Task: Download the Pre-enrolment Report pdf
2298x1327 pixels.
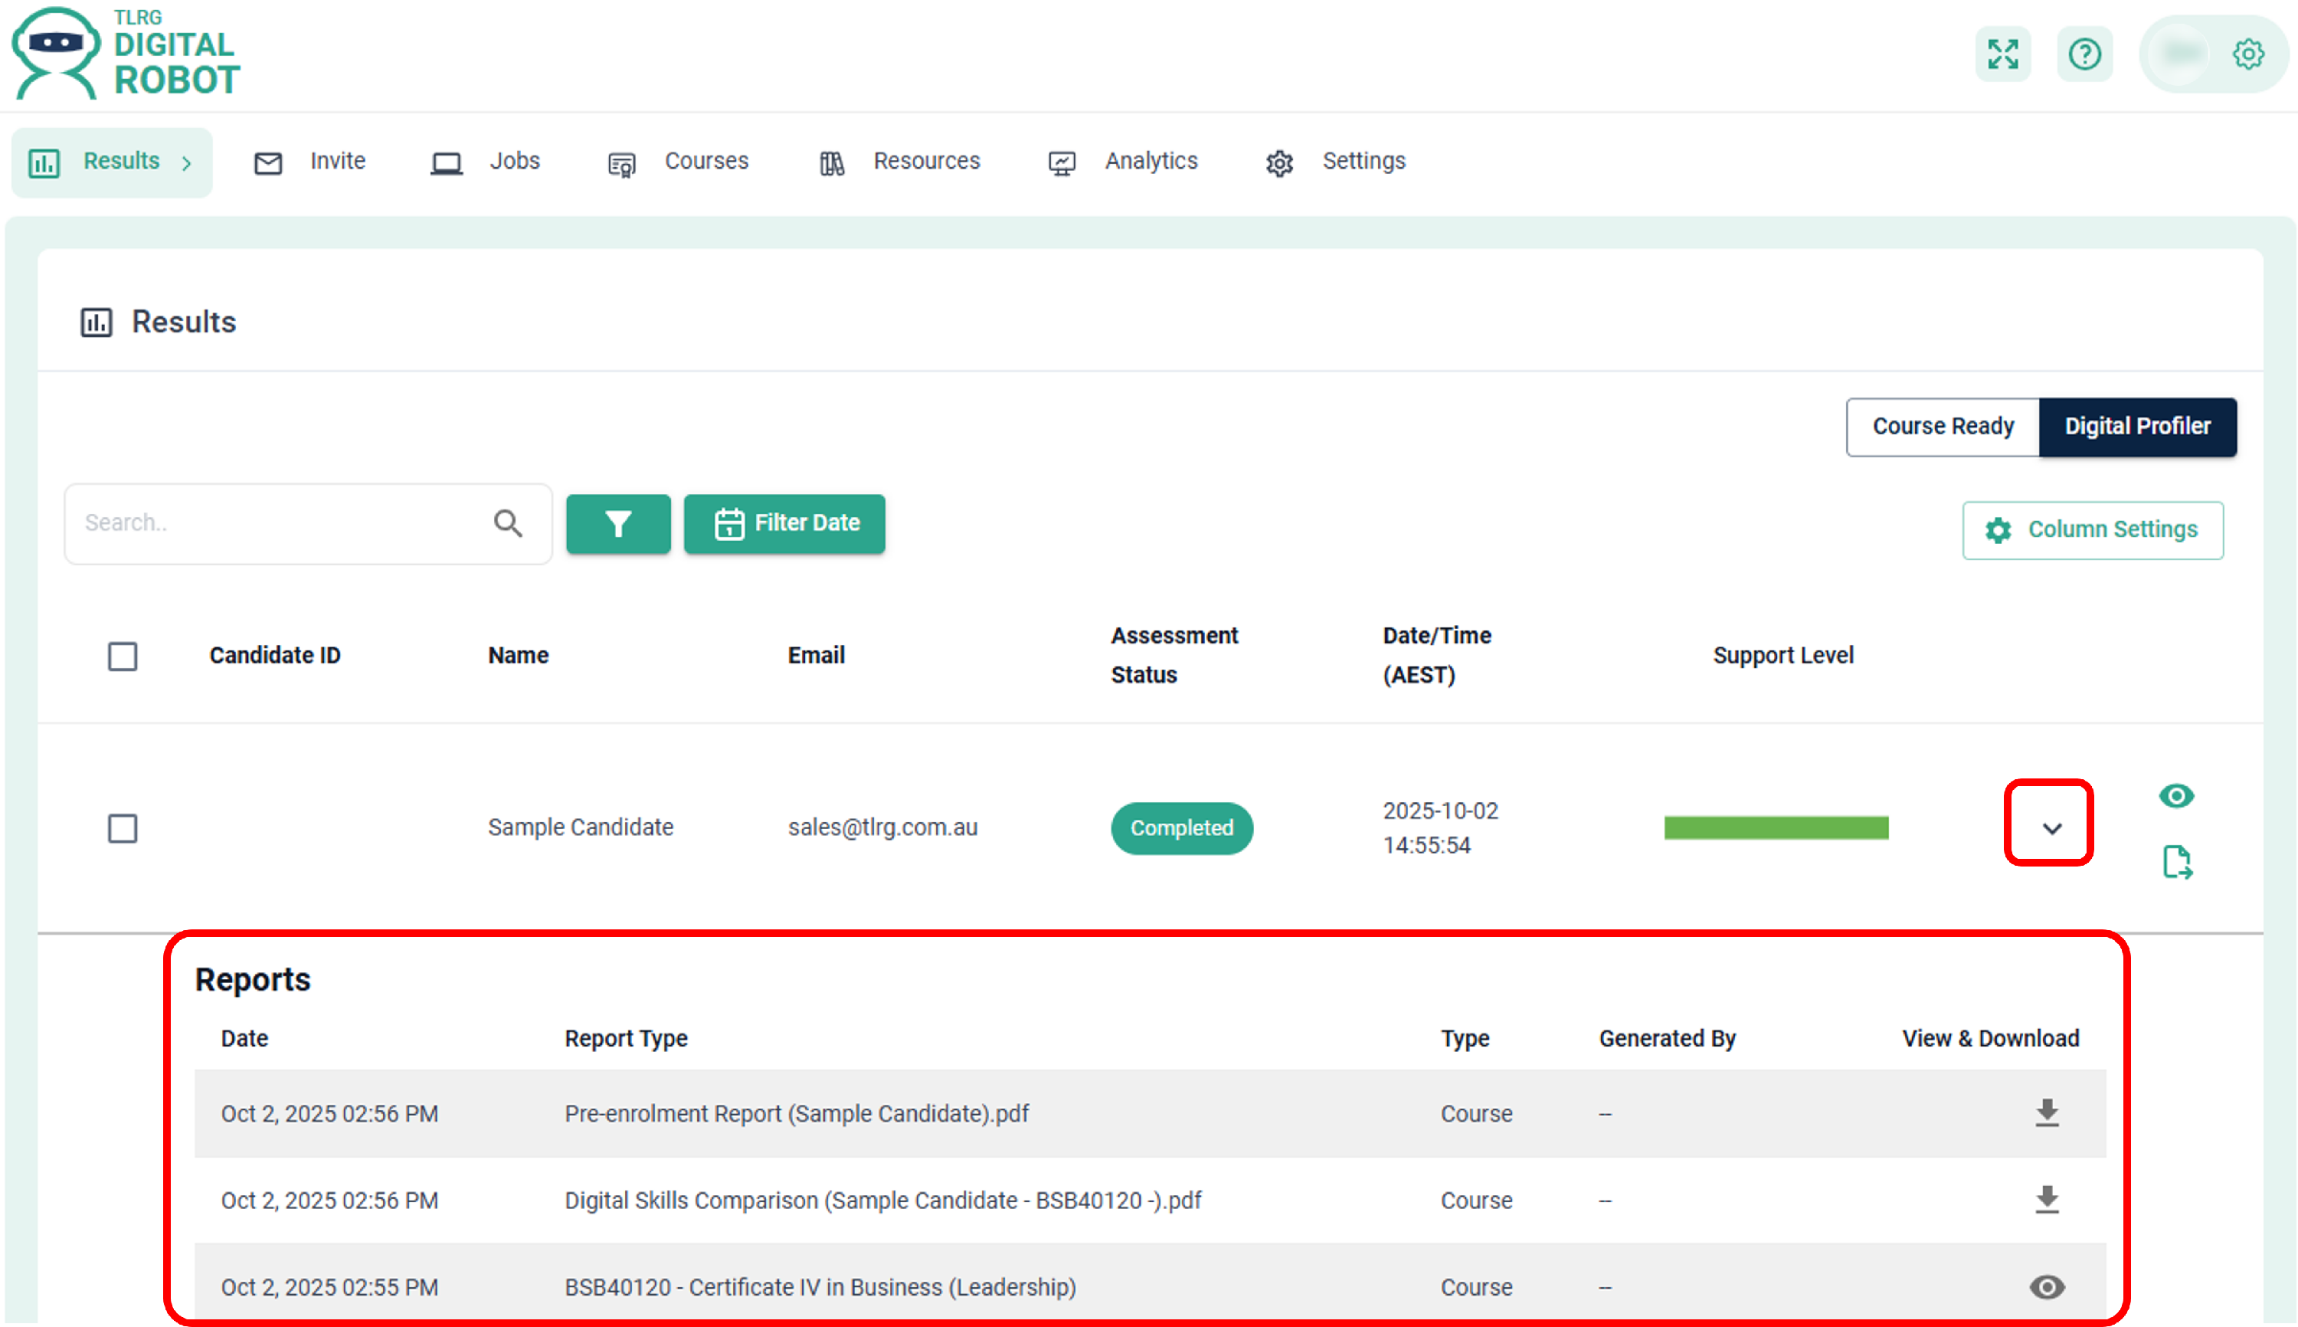Action: click(x=2047, y=1112)
